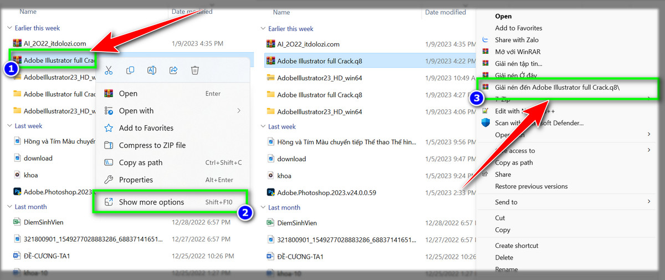Click the AI_2O22_itdolozi.com archive icon in the right window
Image resolution: width=665 pixels, height=280 pixels.
pyautogui.click(x=270, y=44)
